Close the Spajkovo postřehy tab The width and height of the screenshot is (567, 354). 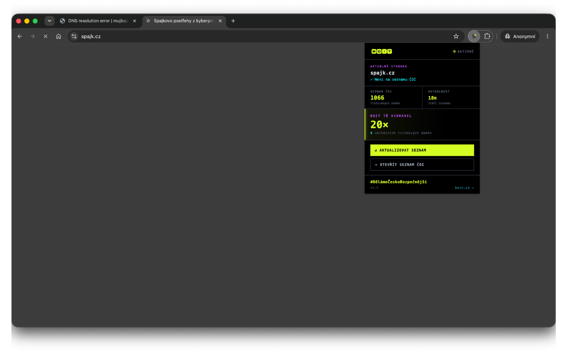pyautogui.click(x=220, y=21)
